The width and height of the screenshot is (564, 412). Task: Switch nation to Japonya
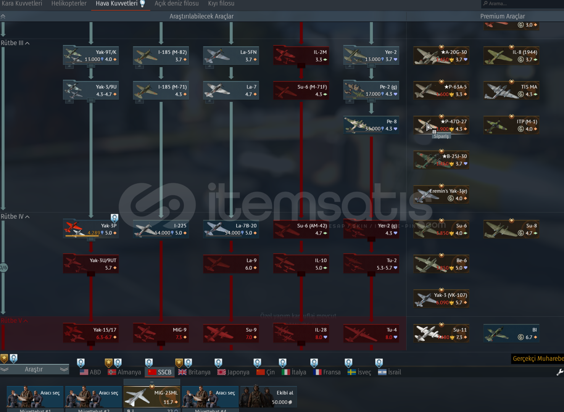233,372
